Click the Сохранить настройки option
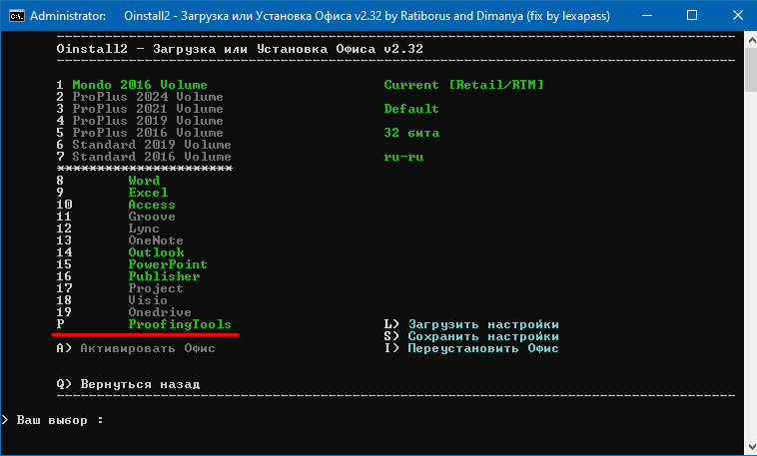The image size is (757, 456). coord(471,336)
